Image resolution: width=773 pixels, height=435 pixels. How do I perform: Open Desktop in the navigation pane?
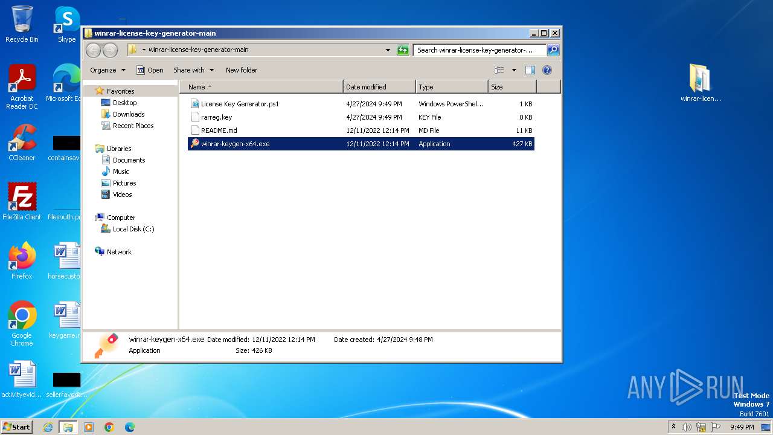119,103
